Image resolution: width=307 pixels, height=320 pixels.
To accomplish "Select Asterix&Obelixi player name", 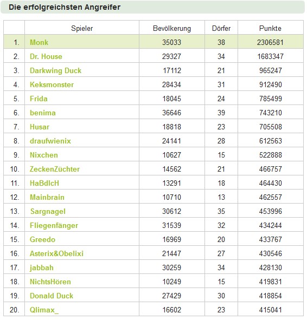I will (x=56, y=253).
